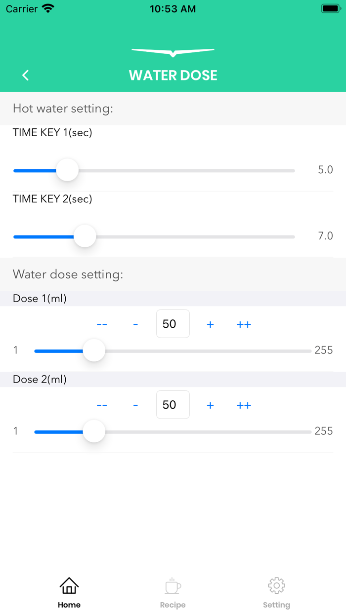
Task: Focus the Dose 2 value field
Action: tap(173, 405)
